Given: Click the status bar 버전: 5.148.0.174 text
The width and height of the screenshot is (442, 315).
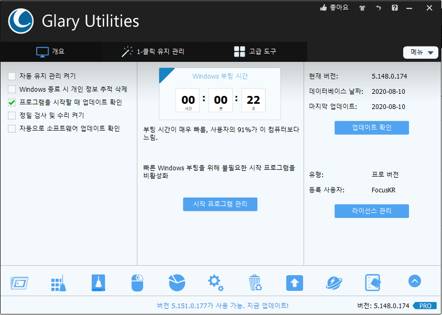Looking at the screenshot, I should click(x=383, y=306).
